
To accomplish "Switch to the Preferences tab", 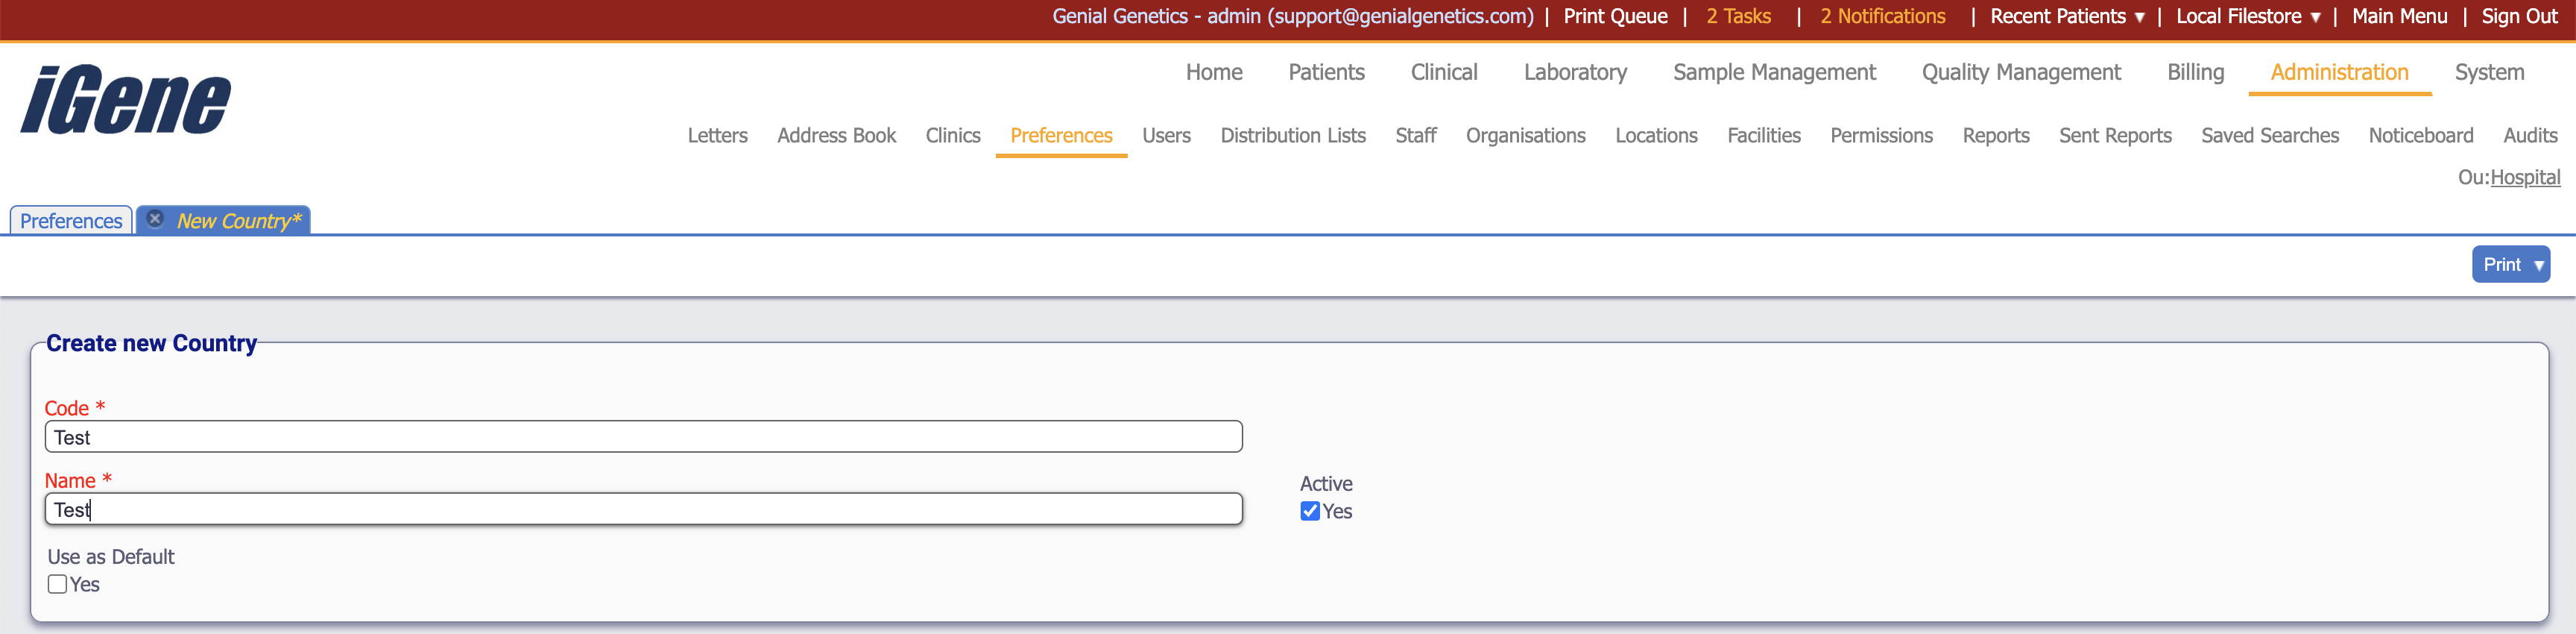I will tap(71, 221).
